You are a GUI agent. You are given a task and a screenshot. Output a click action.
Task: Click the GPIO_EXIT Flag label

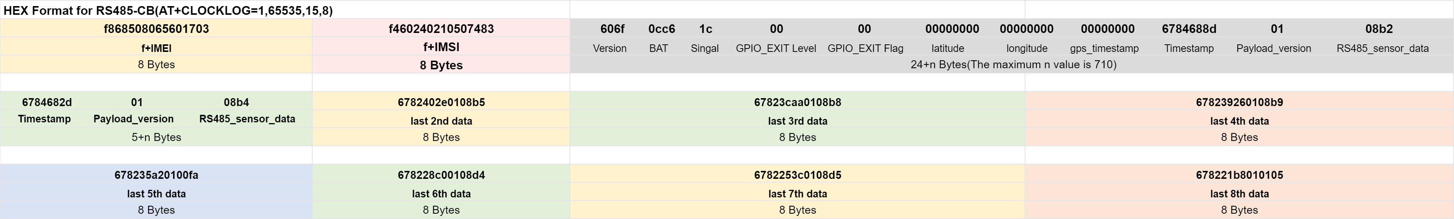(x=865, y=48)
